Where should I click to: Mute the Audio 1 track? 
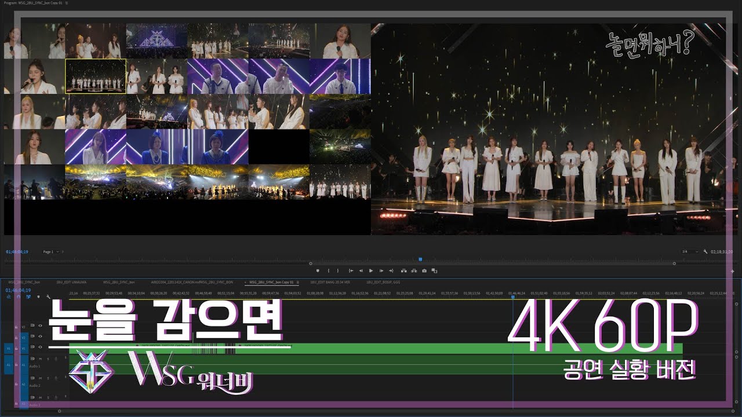(x=40, y=359)
